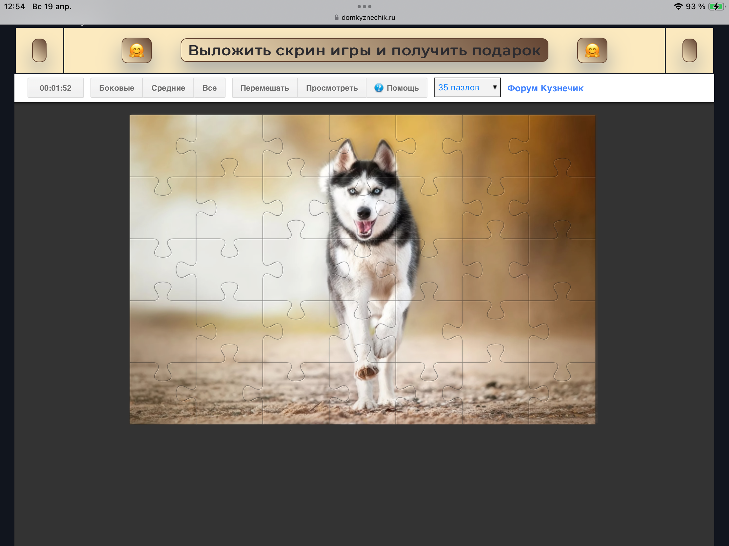Click the small pill icon in the left banner
The height and width of the screenshot is (546, 729).
[x=39, y=50]
